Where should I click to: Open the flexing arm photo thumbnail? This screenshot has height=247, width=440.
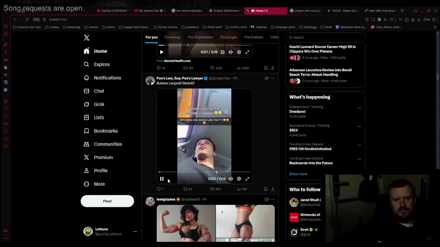coord(186,223)
